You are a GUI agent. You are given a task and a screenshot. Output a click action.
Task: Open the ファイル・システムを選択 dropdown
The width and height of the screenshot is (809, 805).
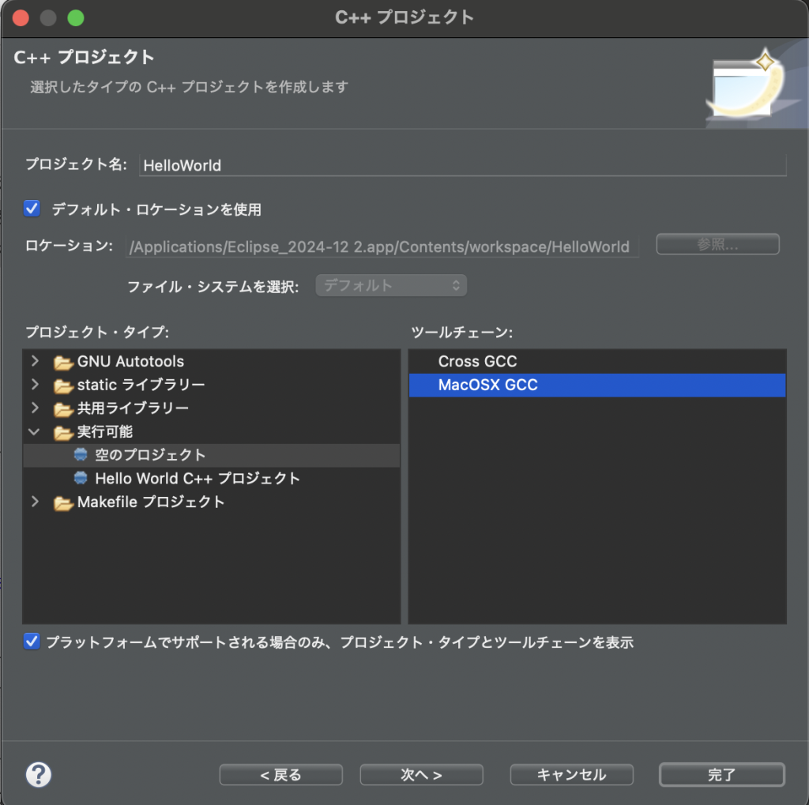click(x=391, y=286)
